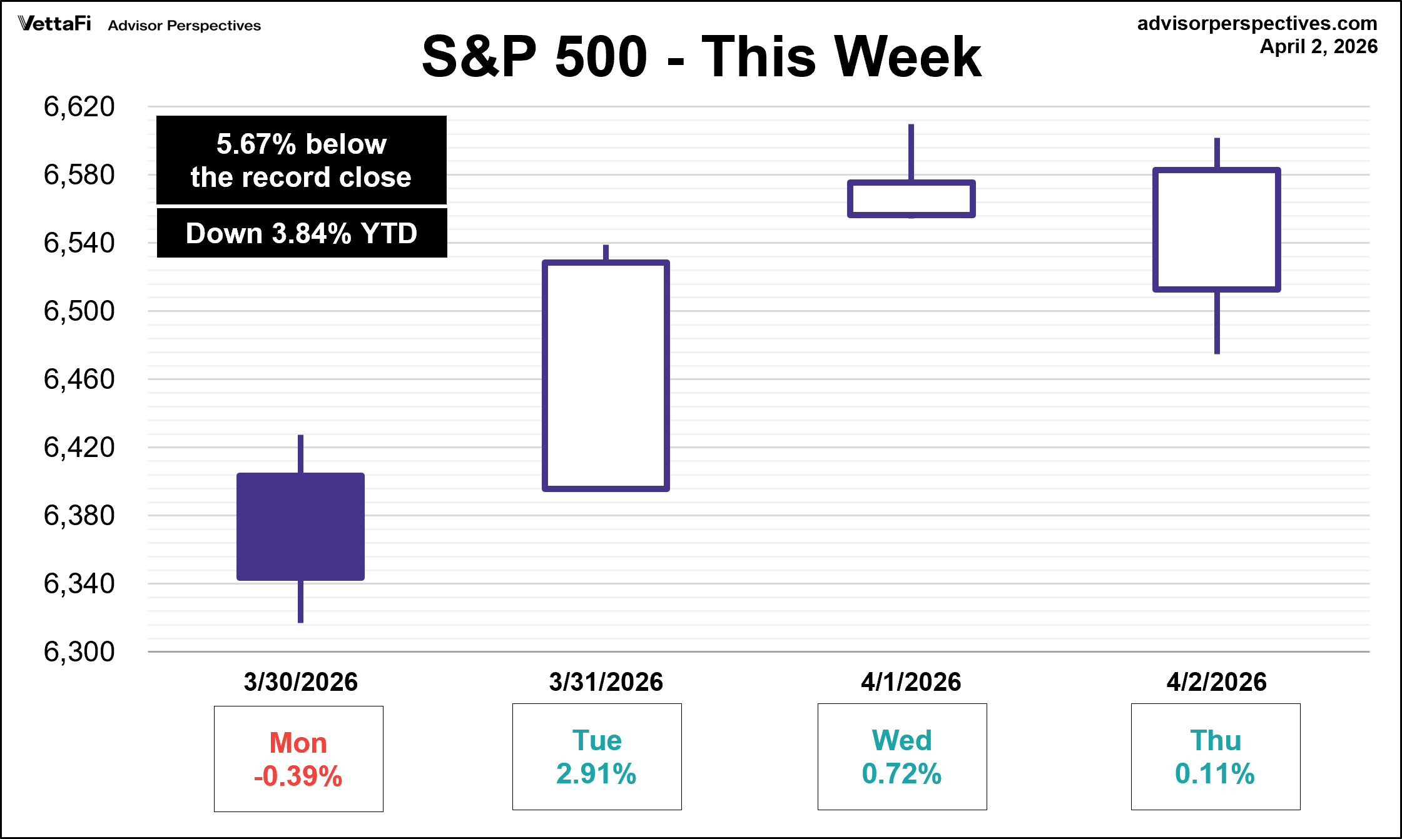Select the 4/1/2026 date label
This screenshot has height=839, width=1402.
coord(911,681)
